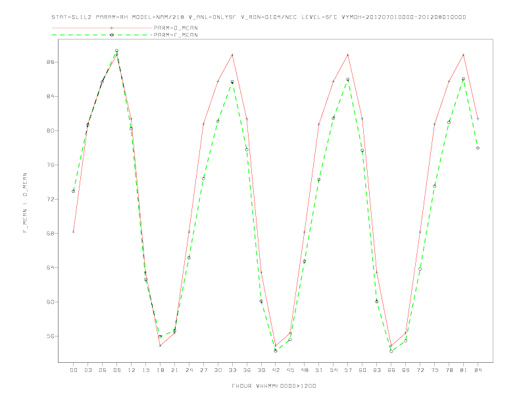Viewport: 521px width, 403px height.
Task: Click x-axis tick label 03
Action: 87,370
